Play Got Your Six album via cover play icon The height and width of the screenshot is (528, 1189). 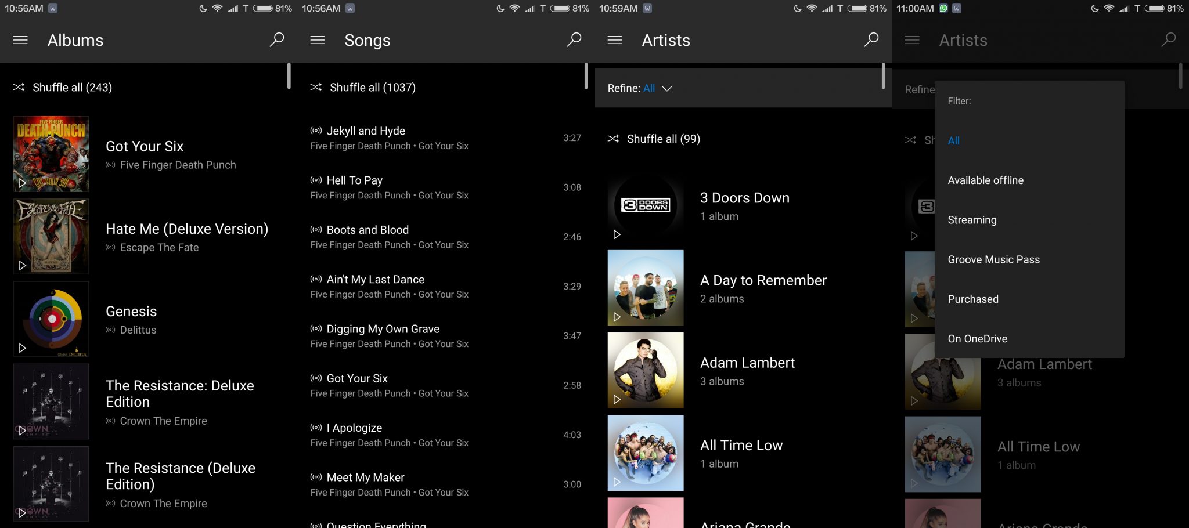(x=22, y=183)
